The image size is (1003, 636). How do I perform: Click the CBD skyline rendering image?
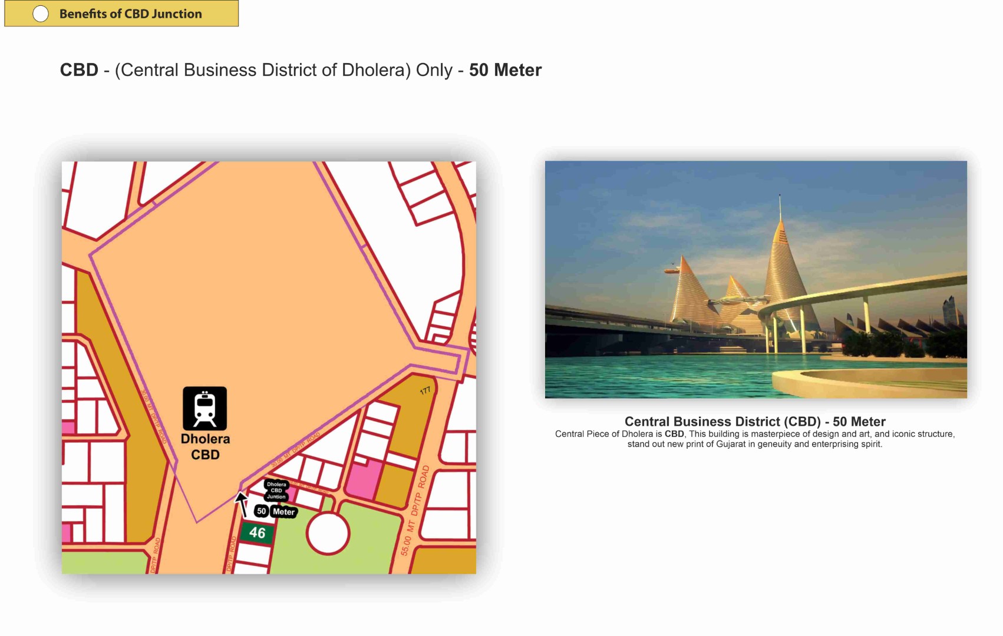(x=755, y=279)
